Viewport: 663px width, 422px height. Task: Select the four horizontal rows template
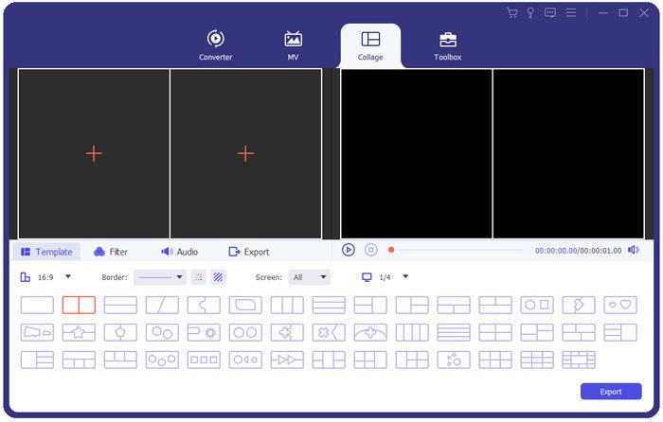point(454,332)
